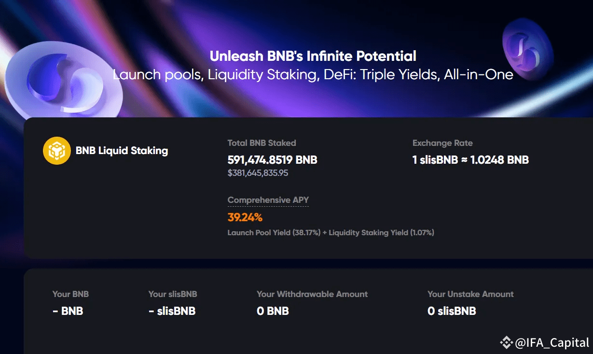Click the 0 slisBNB unstake value
The image size is (593, 354).
(x=452, y=311)
